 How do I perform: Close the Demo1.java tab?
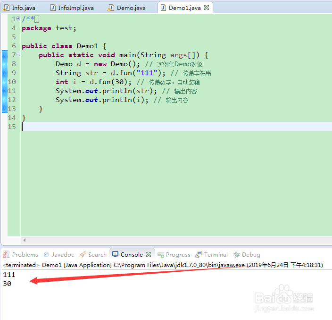(207, 8)
